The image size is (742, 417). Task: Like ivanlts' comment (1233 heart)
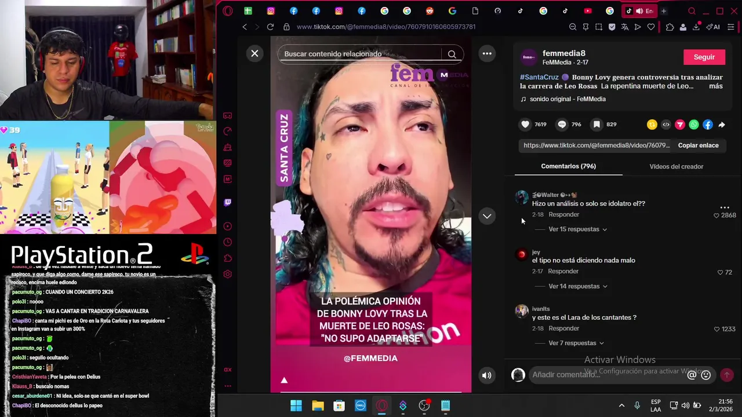(x=716, y=329)
